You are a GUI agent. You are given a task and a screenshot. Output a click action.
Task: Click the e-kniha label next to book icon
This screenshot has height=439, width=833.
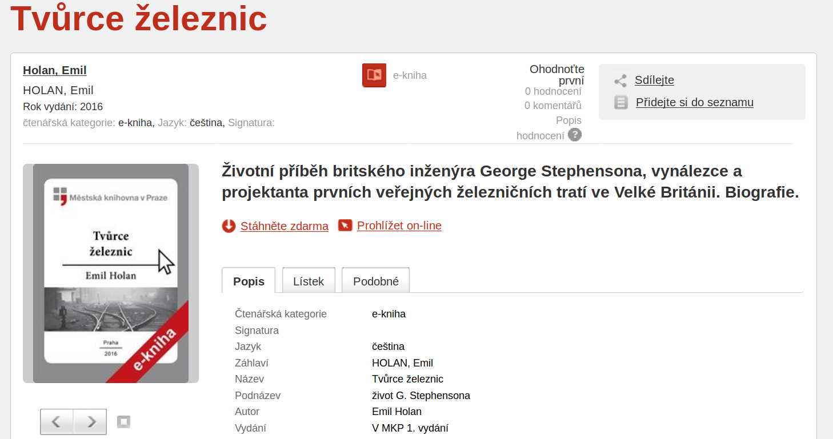(410, 75)
